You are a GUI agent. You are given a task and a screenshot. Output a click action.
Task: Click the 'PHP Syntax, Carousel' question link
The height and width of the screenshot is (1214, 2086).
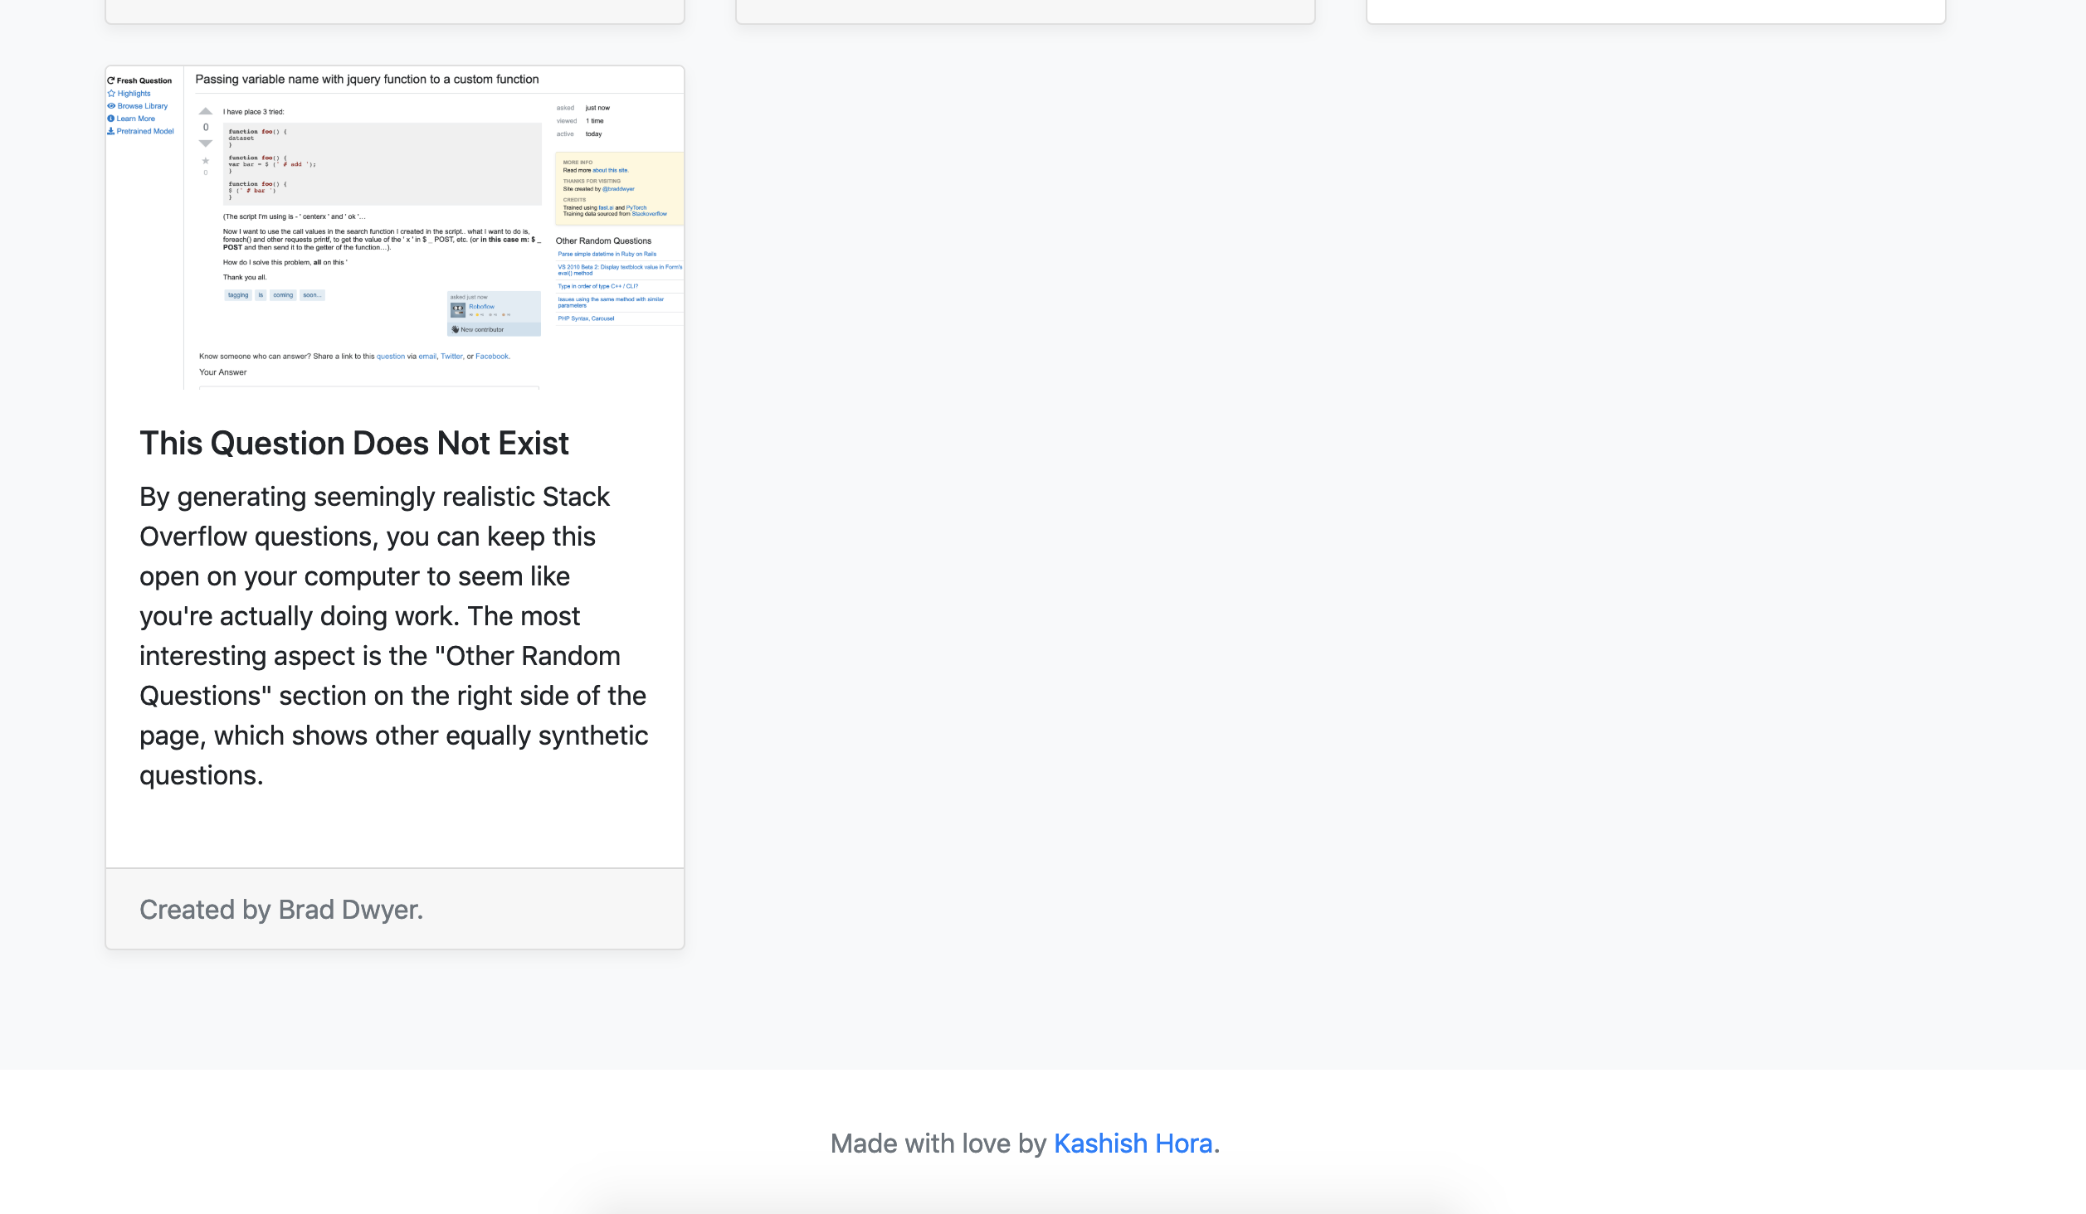click(586, 318)
